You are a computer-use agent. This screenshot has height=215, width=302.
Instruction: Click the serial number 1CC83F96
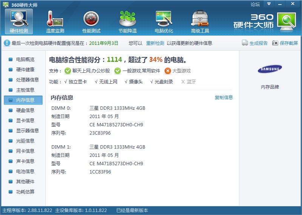[100, 172]
